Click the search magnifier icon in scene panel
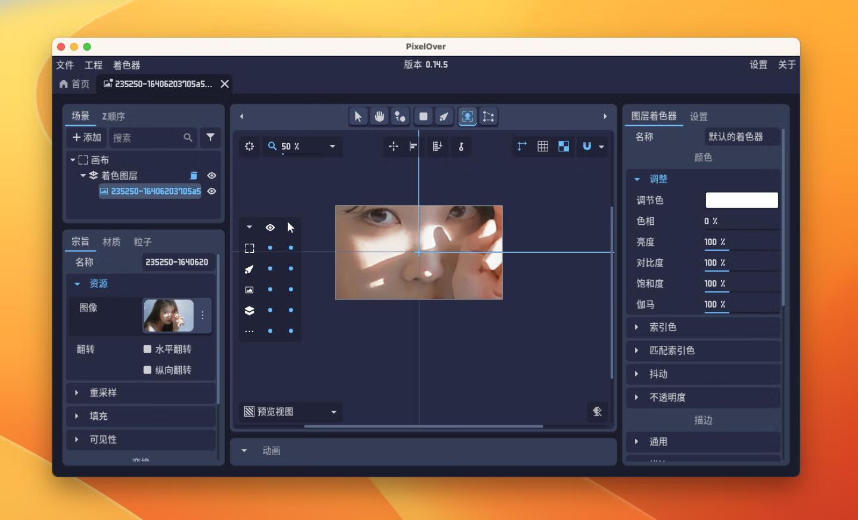Screen dimensions: 858x520 [188, 138]
